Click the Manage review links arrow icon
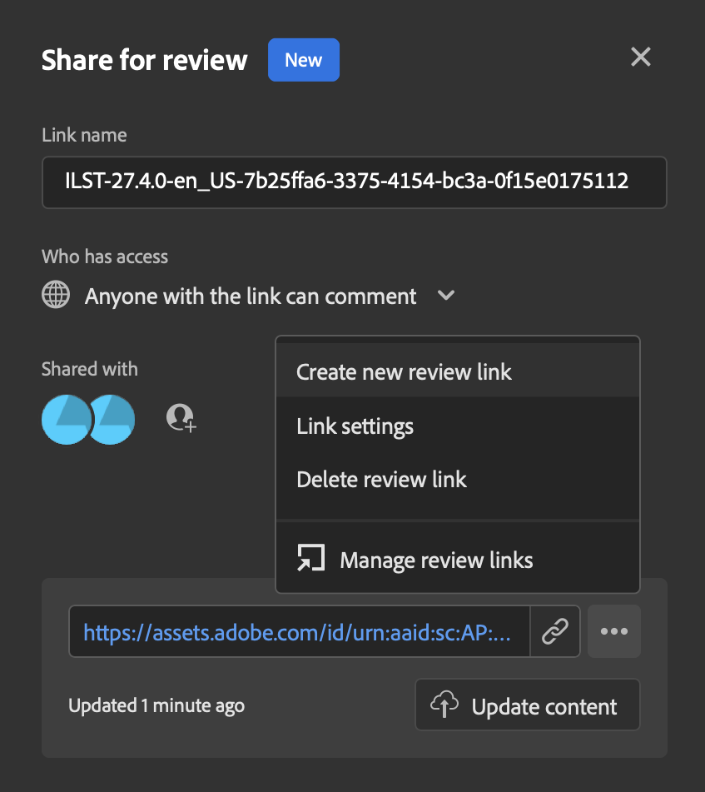Viewport: 705px width, 792px height. (310, 558)
